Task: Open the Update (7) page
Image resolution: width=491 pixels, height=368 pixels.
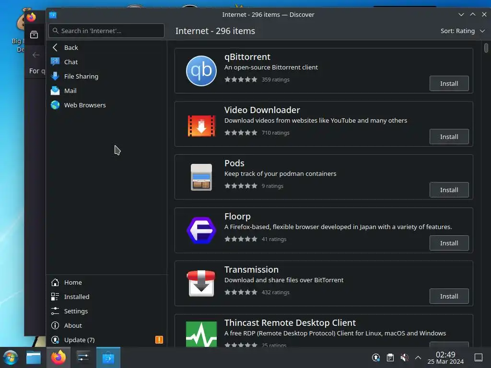Action: [x=106, y=340]
